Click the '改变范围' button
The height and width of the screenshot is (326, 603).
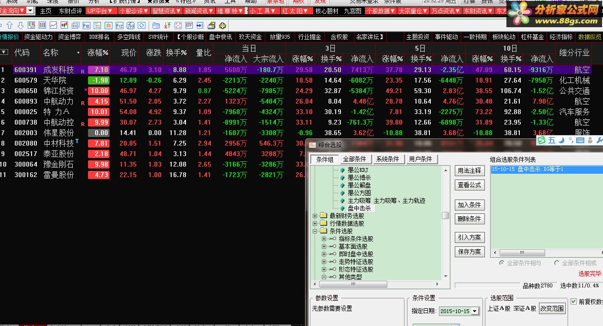pos(552,308)
